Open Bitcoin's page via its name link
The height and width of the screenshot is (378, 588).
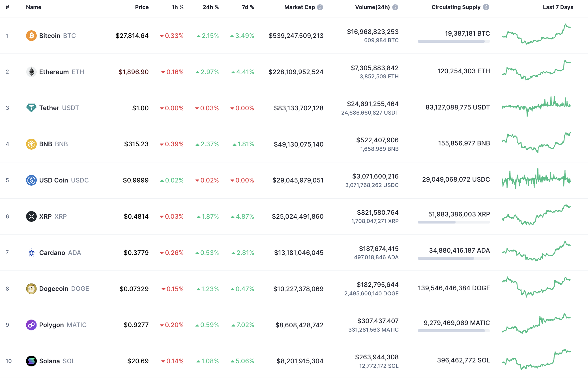[x=50, y=36]
